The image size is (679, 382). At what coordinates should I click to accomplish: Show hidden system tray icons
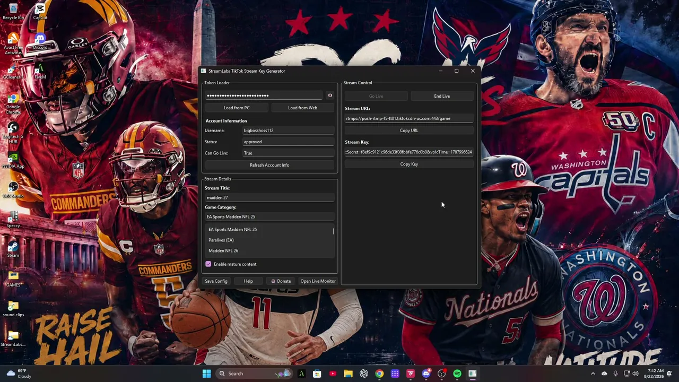click(x=593, y=374)
